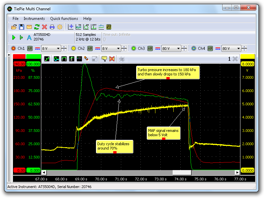
Task: Click the numeric value meter display icon
Action: 109,27
